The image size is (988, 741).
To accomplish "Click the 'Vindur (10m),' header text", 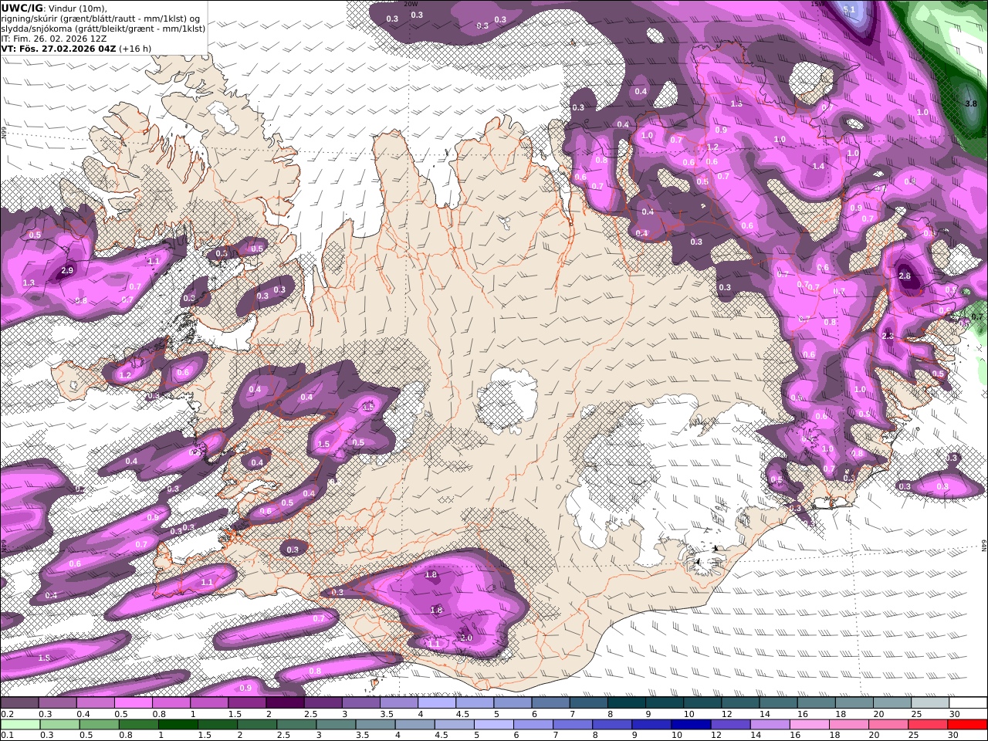I will pos(79,8).
